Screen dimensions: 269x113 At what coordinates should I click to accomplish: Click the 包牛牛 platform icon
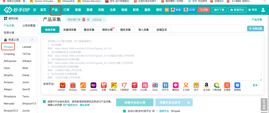[x=165, y=85]
